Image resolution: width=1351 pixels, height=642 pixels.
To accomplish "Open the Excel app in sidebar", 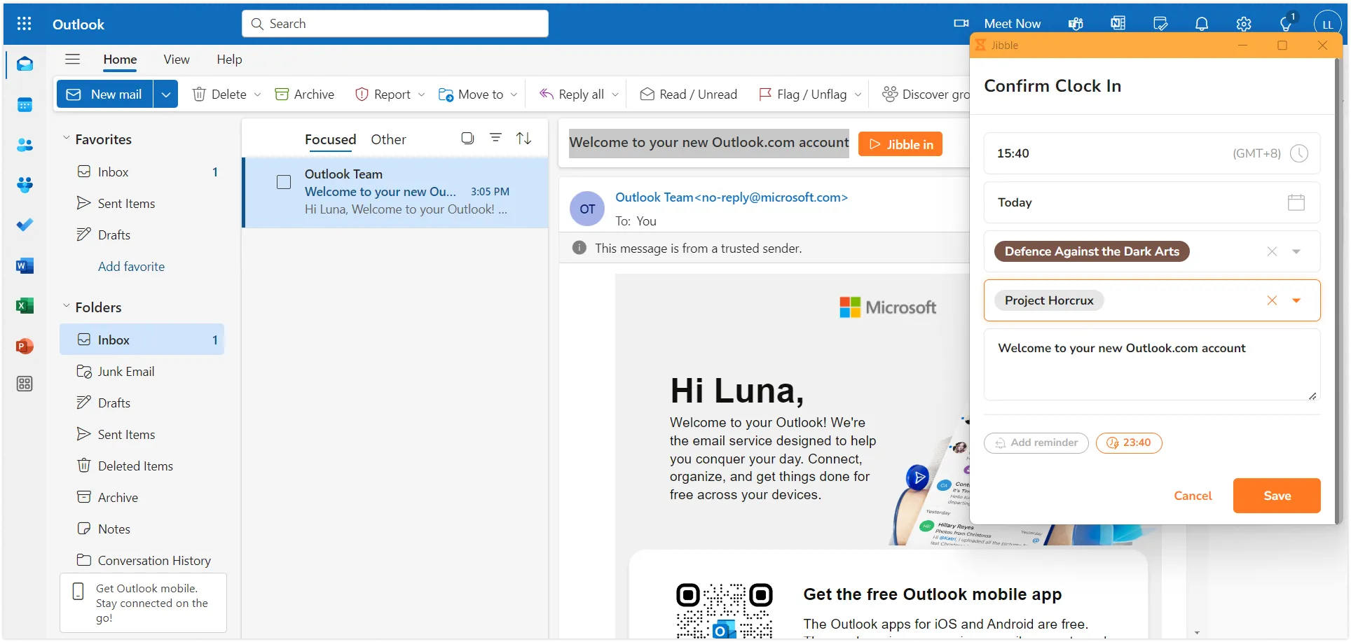I will (25, 306).
